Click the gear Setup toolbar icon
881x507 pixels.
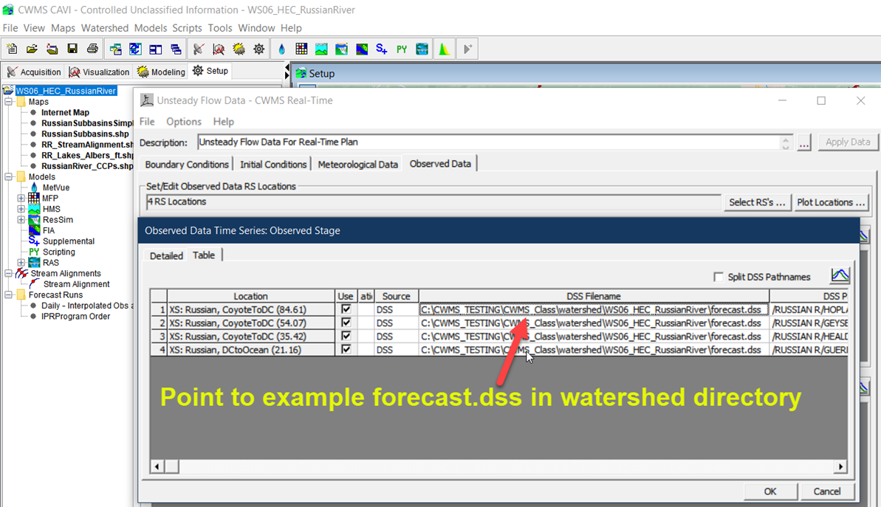tap(259, 49)
